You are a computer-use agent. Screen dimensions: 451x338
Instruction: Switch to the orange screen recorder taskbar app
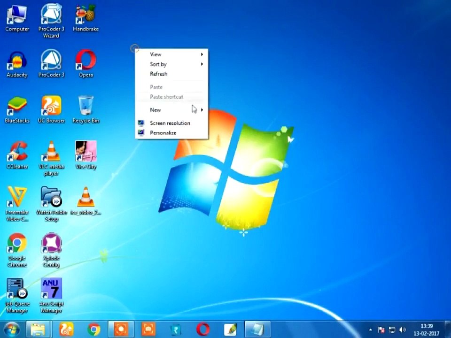[x=121, y=330]
